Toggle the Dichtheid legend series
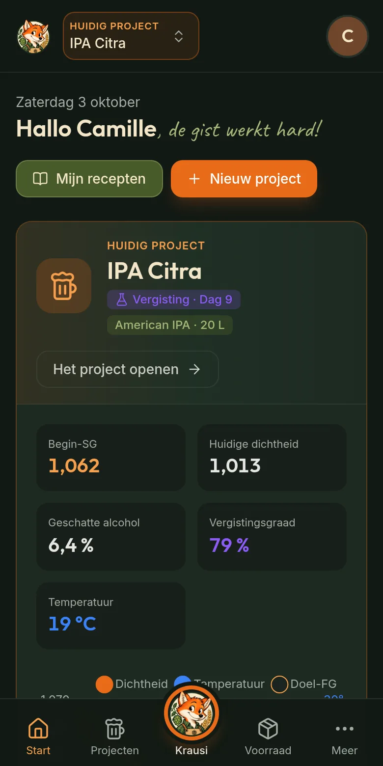 (132, 684)
